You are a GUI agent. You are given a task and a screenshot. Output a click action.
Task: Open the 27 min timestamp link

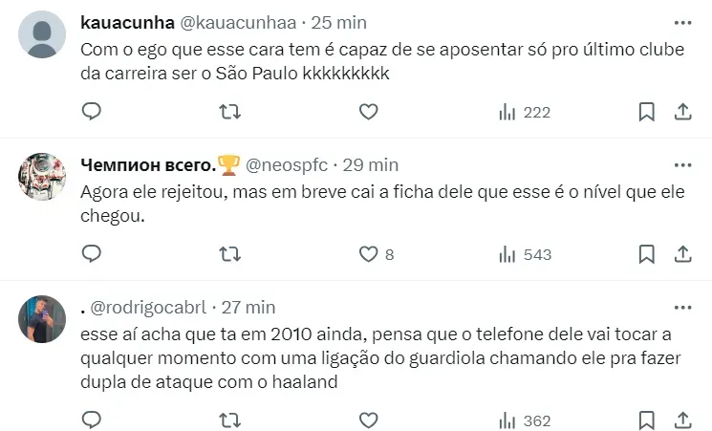point(248,307)
